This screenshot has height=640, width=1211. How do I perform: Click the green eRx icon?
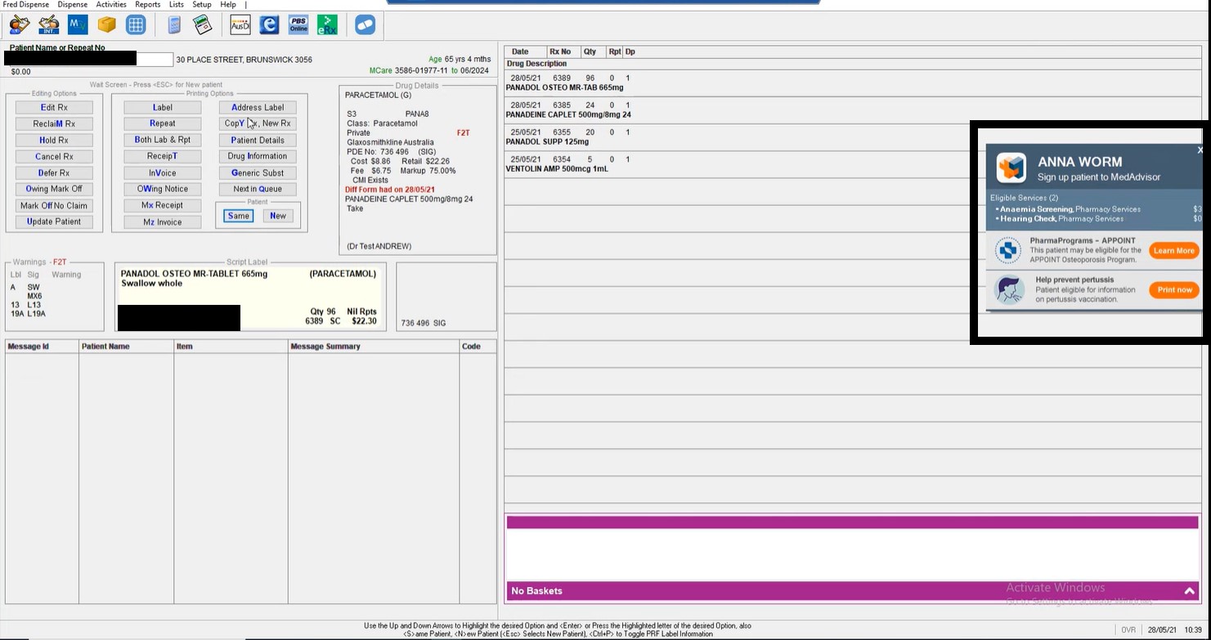327,25
